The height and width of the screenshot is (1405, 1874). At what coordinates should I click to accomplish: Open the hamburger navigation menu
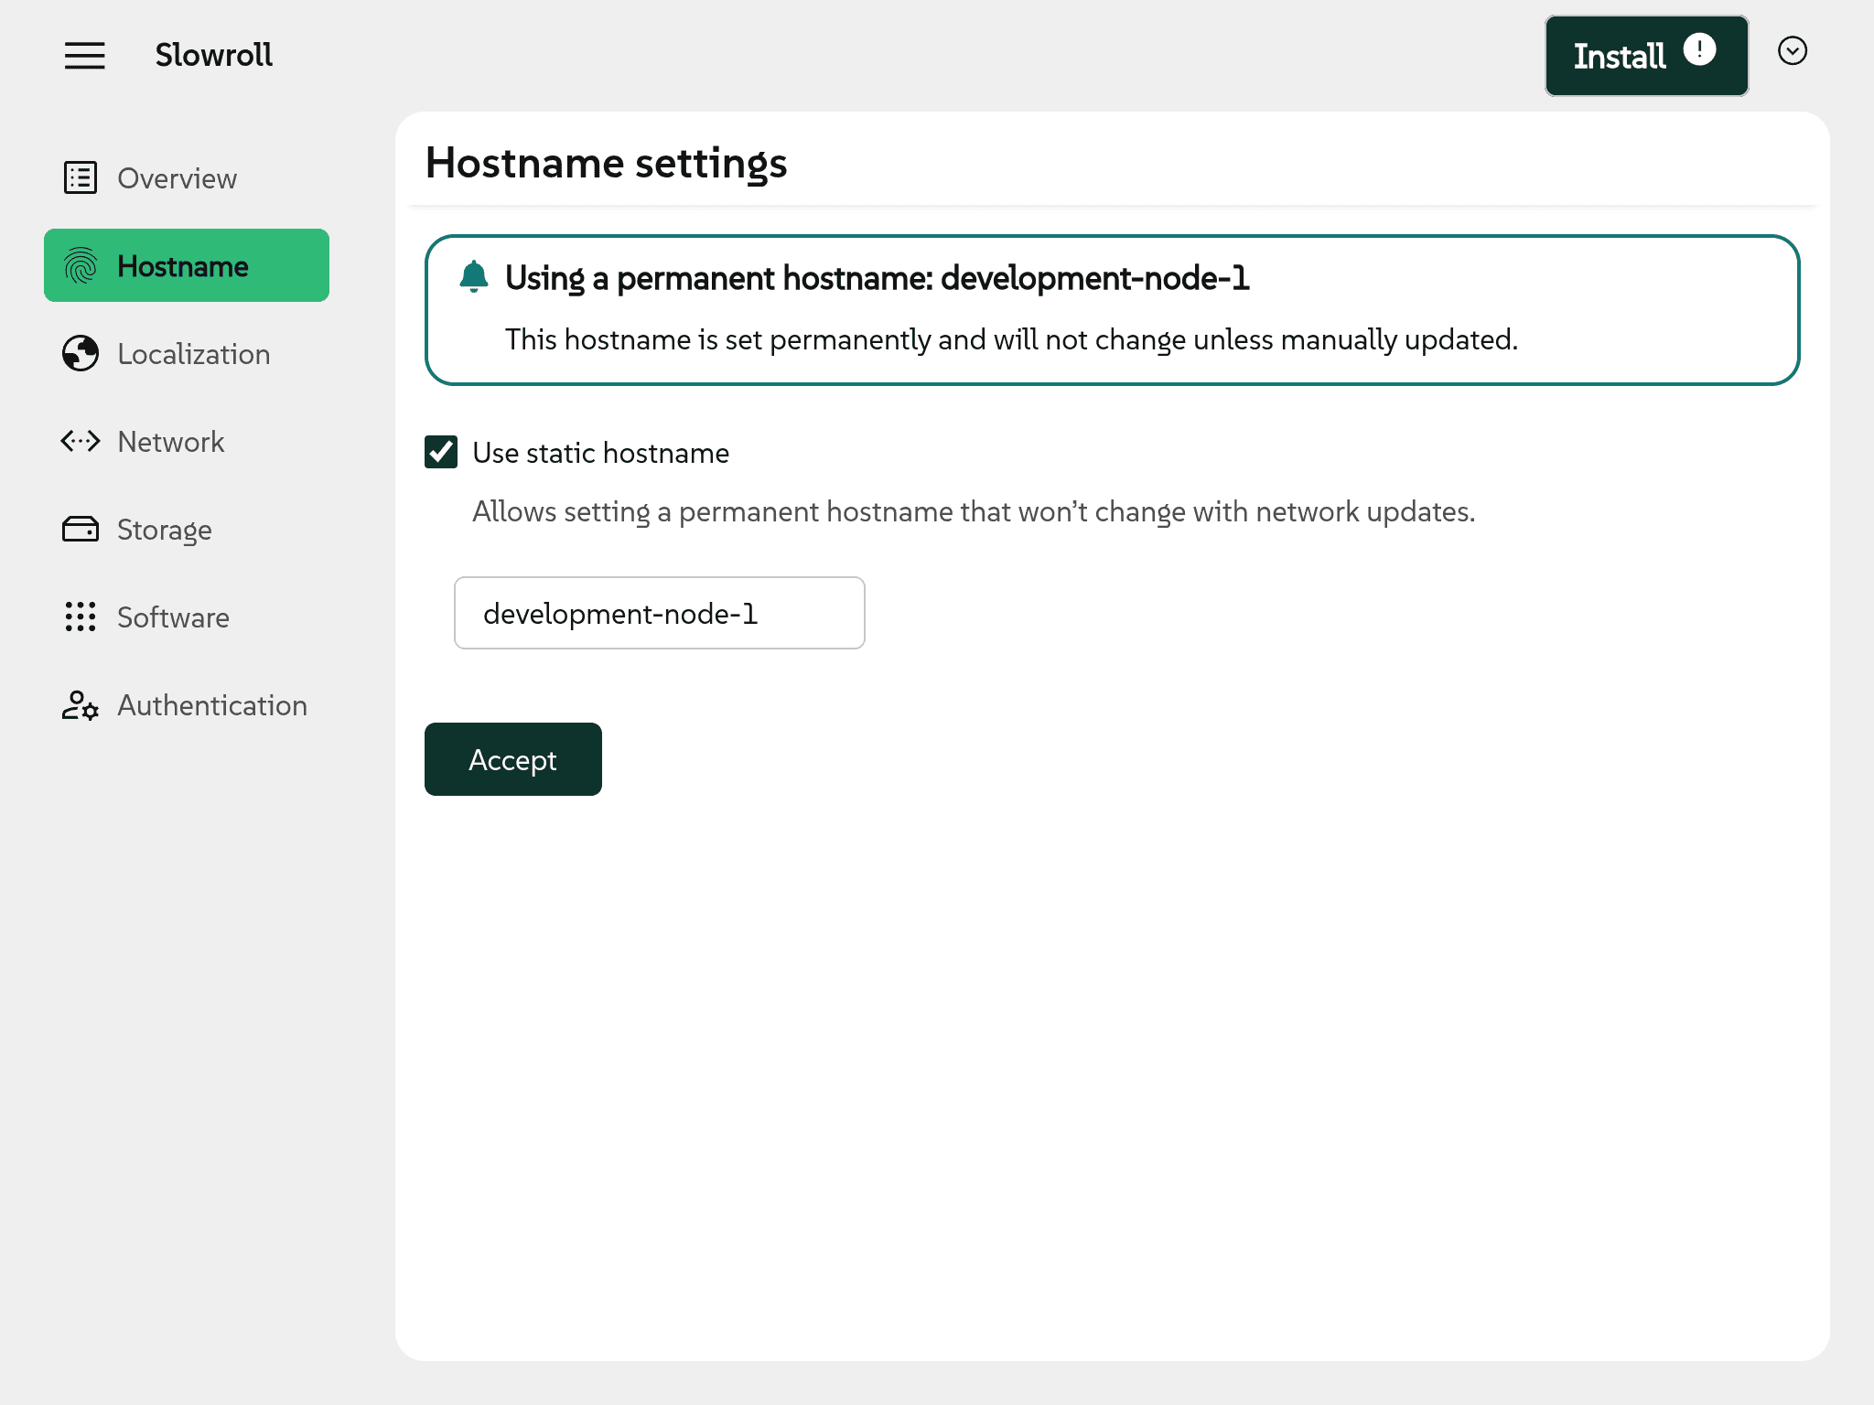coord(85,56)
